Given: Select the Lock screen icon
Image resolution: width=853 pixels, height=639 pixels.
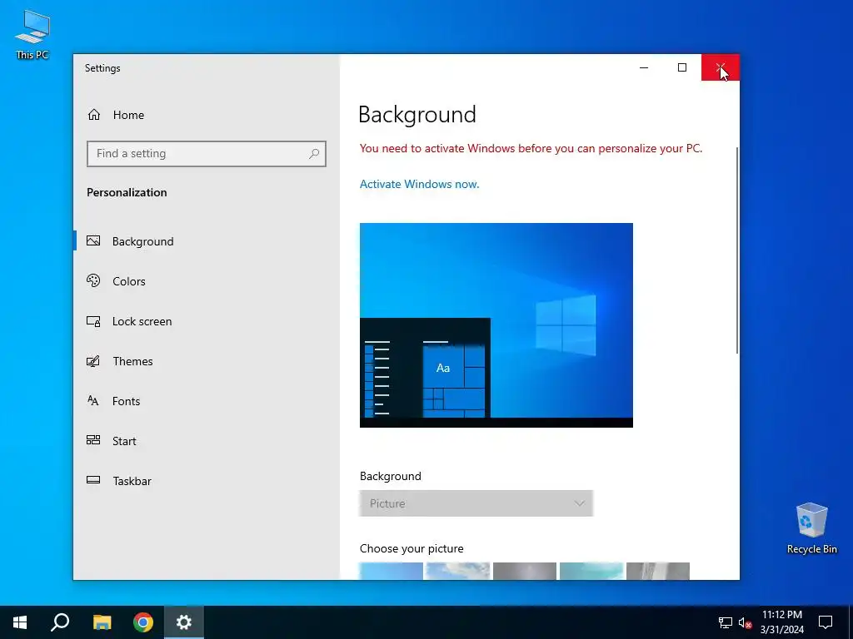Looking at the screenshot, I should tap(93, 321).
